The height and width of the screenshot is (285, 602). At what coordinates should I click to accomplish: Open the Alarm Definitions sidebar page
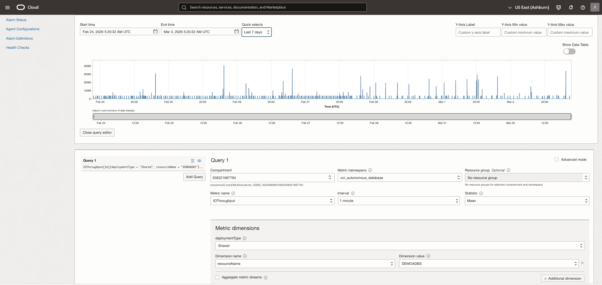pyautogui.click(x=20, y=38)
